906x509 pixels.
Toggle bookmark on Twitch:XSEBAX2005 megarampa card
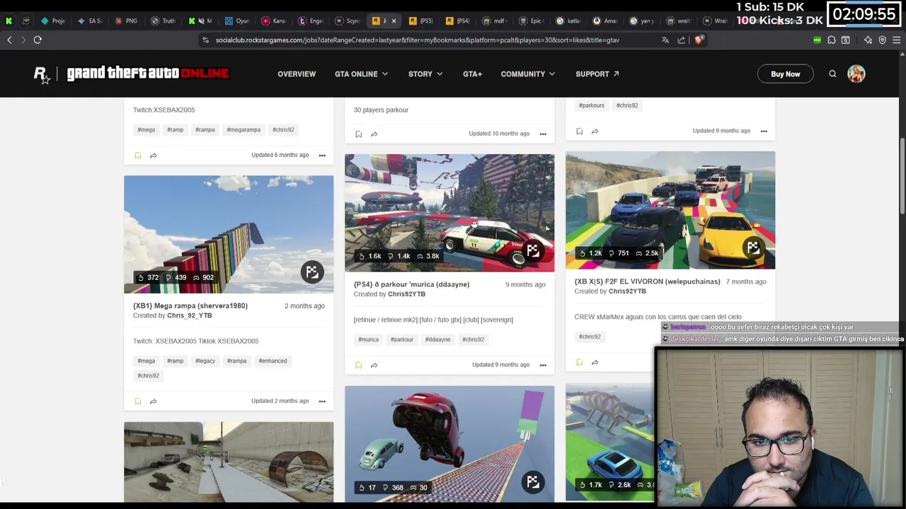137,156
